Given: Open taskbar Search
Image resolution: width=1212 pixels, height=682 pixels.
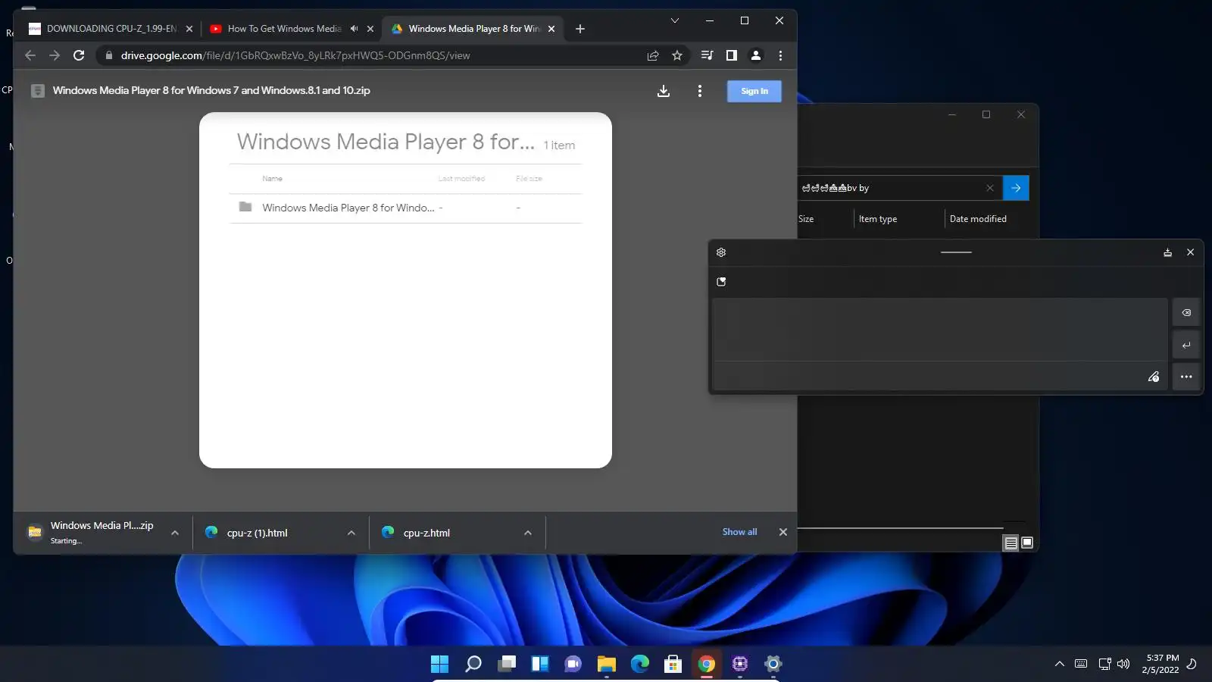Looking at the screenshot, I should click(473, 664).
